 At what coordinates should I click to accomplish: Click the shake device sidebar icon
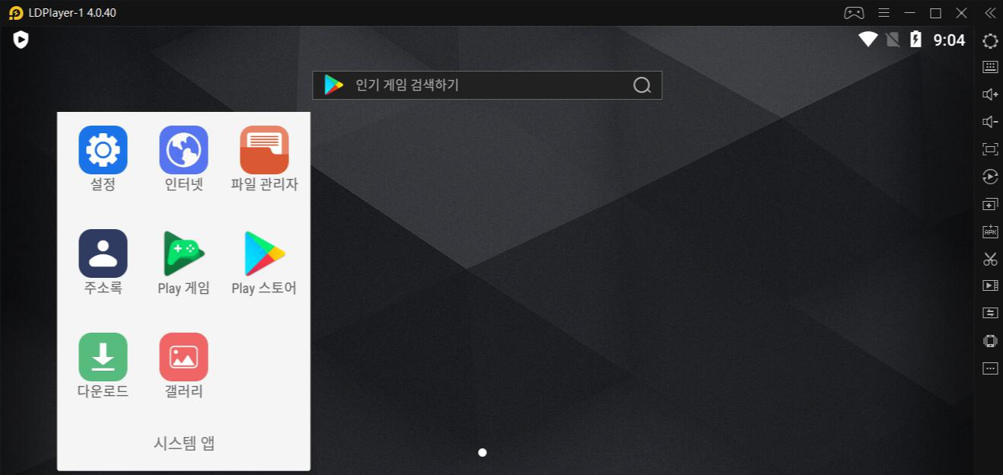990,341
